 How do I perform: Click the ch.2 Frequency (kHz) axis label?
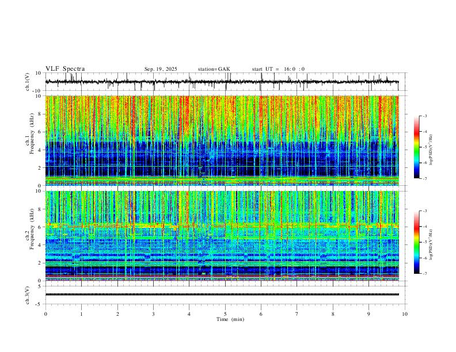[29, 229]
